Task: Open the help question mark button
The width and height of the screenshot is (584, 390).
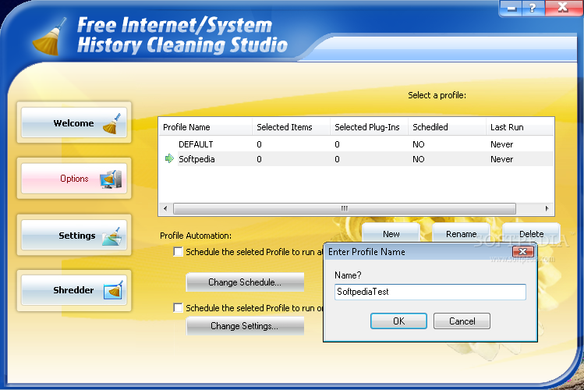Action: pyautogui.click(x=533, y=8)
